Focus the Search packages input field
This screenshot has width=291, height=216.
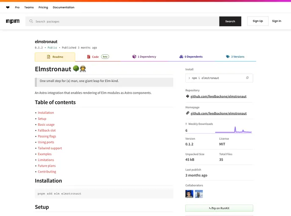122,21
